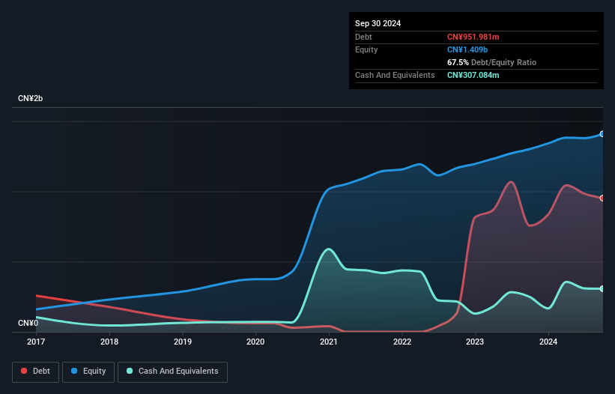The width and height of the screenshot is (615, 394).
Task: Click the CN¥2b y-axis label
Action: (30, 98)
